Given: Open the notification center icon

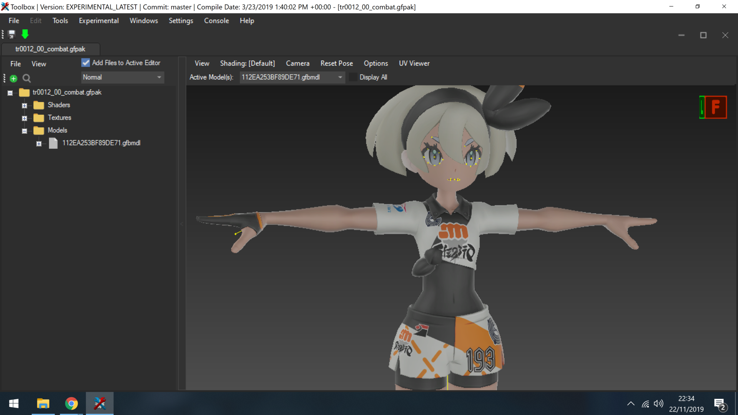Looking at the screenshot, I should [x=720, y=404].
